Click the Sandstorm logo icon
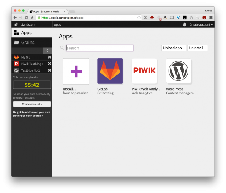The height and width of the screenshot is (193, 226). pos(16,25)
